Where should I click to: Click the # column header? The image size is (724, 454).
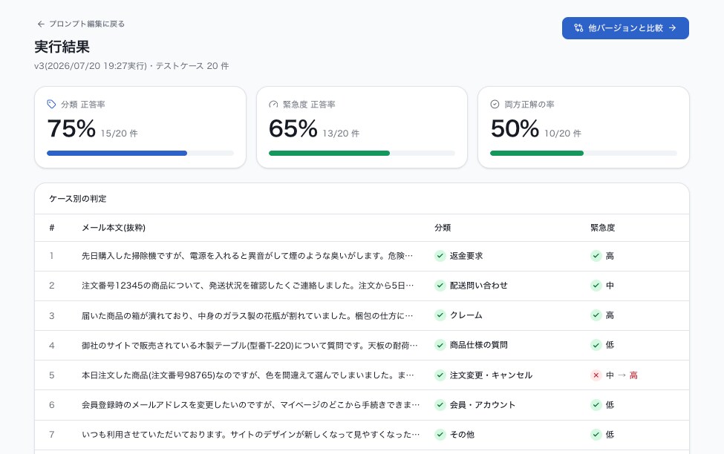(52, 228)
